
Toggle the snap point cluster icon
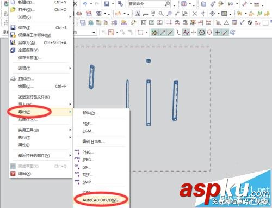click(154, 33)
